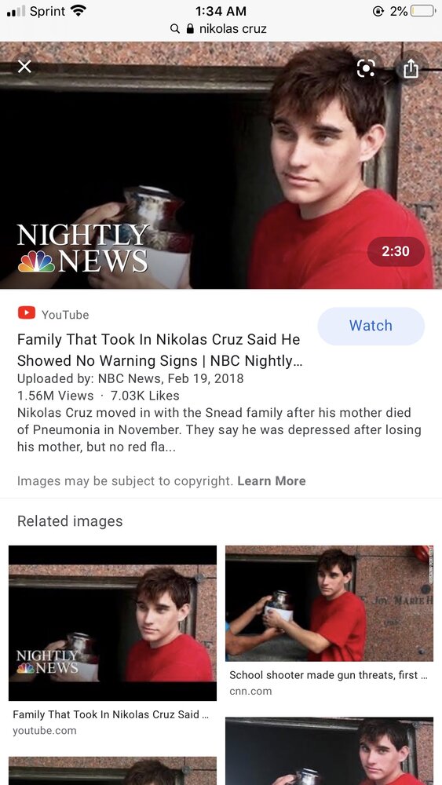Tap the Wi-Fi icon in status bar

(x=79, y=10)
